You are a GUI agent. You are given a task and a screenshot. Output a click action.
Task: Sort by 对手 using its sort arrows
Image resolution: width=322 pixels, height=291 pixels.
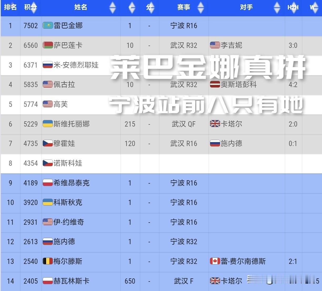coord(277,7)
